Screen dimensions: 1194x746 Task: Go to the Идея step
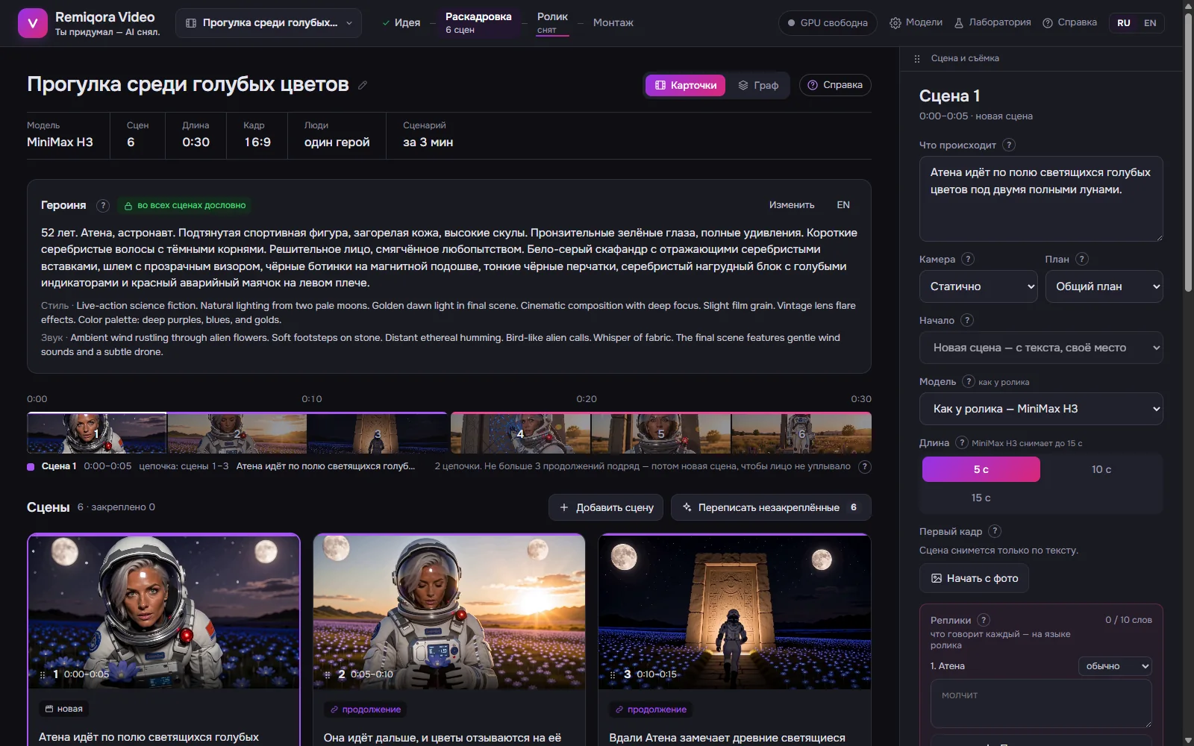coord(401,23)
